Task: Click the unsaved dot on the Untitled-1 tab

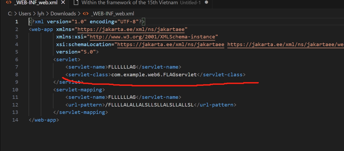Action: tap(207, 3)
